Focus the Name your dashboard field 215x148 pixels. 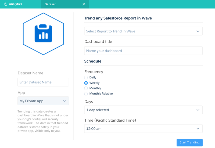pyautogui.click(x=143, y=51)
